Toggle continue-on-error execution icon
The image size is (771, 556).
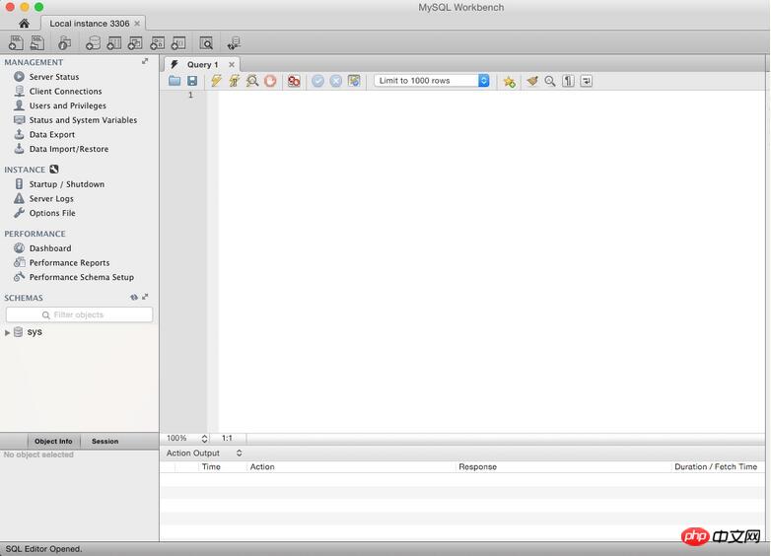294,81
